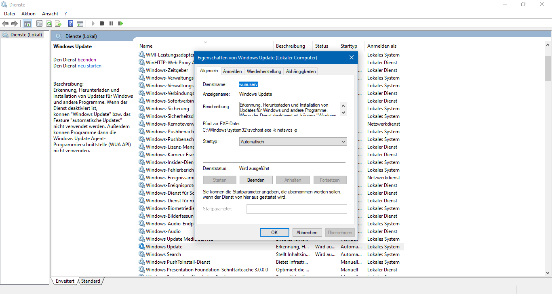This screenshot has width=552, height=294.
Task: Click the Refresh toolbar icon
Action: tap(49, 23)
